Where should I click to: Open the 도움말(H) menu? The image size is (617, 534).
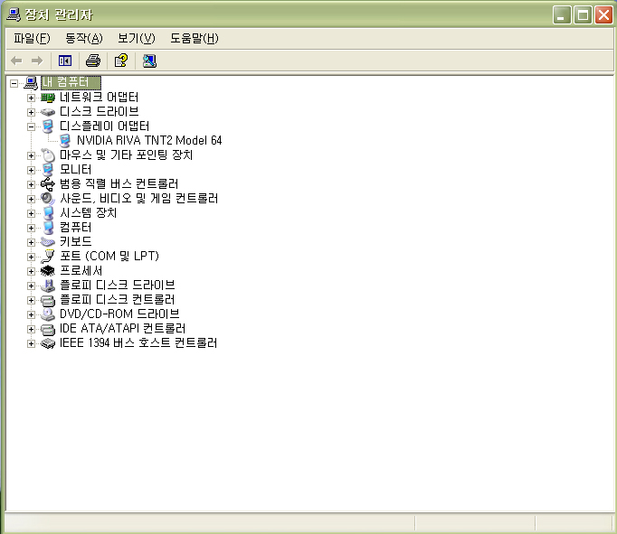click(x=195, y=38)
